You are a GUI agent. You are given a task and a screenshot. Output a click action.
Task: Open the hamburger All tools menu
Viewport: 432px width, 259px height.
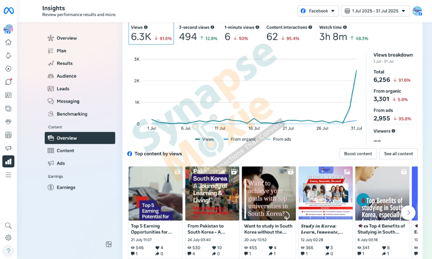pyautogui.click(x=8, y=175)
